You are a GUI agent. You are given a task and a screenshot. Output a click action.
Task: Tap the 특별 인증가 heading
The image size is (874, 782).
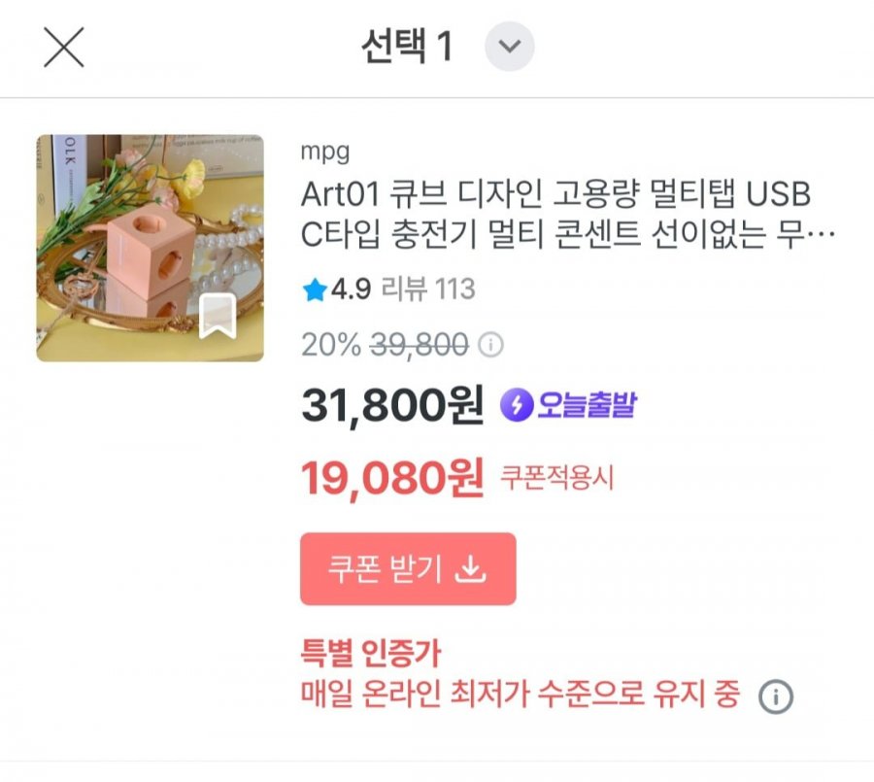(x=371, y=654)
